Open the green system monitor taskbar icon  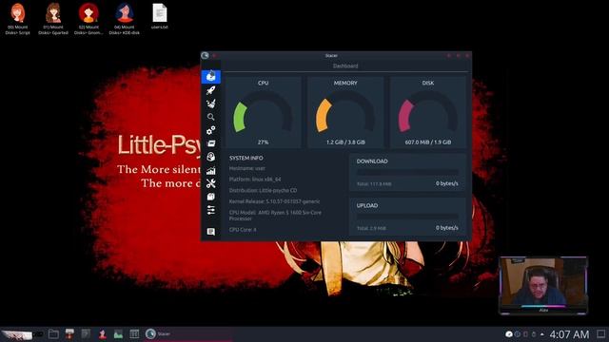coord(118,333)
